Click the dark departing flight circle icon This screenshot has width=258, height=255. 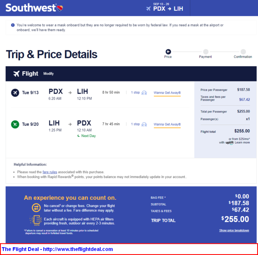pos(15,93)
